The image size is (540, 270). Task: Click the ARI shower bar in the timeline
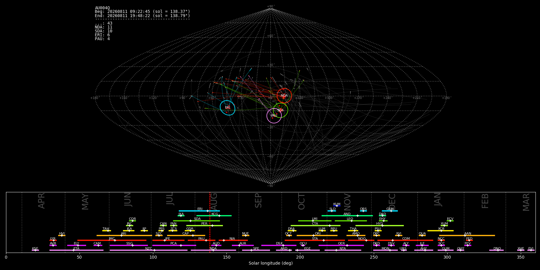pos(124,235)
